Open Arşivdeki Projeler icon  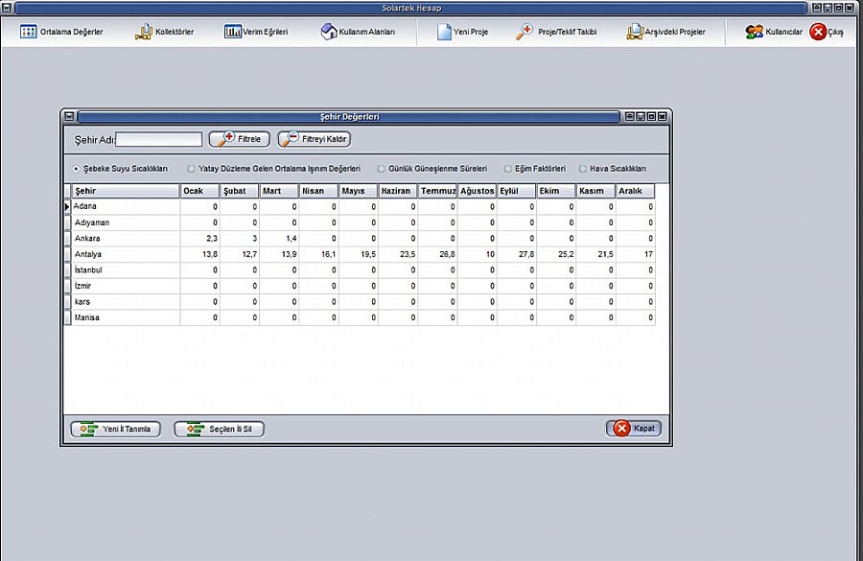click(x=635, y=32)
